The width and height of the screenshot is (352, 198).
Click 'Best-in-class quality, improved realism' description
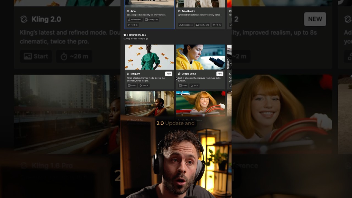[199, 79]
